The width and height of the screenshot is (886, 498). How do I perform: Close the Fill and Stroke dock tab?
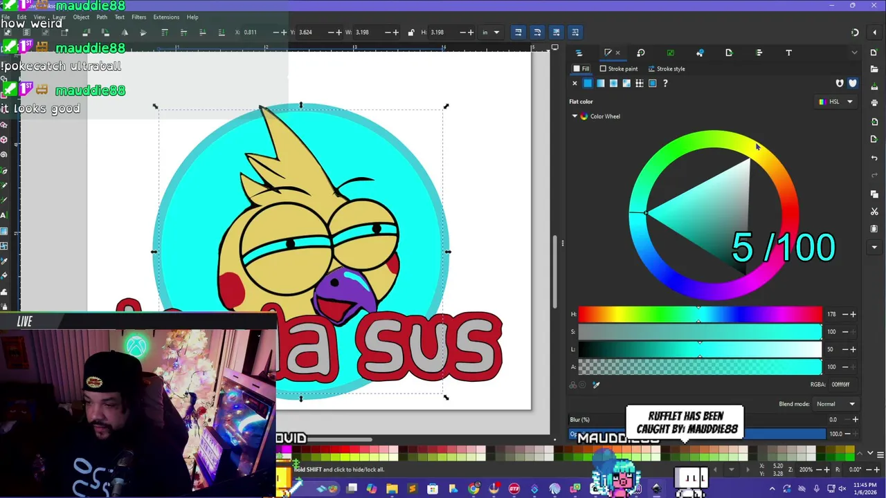(617, 53)
